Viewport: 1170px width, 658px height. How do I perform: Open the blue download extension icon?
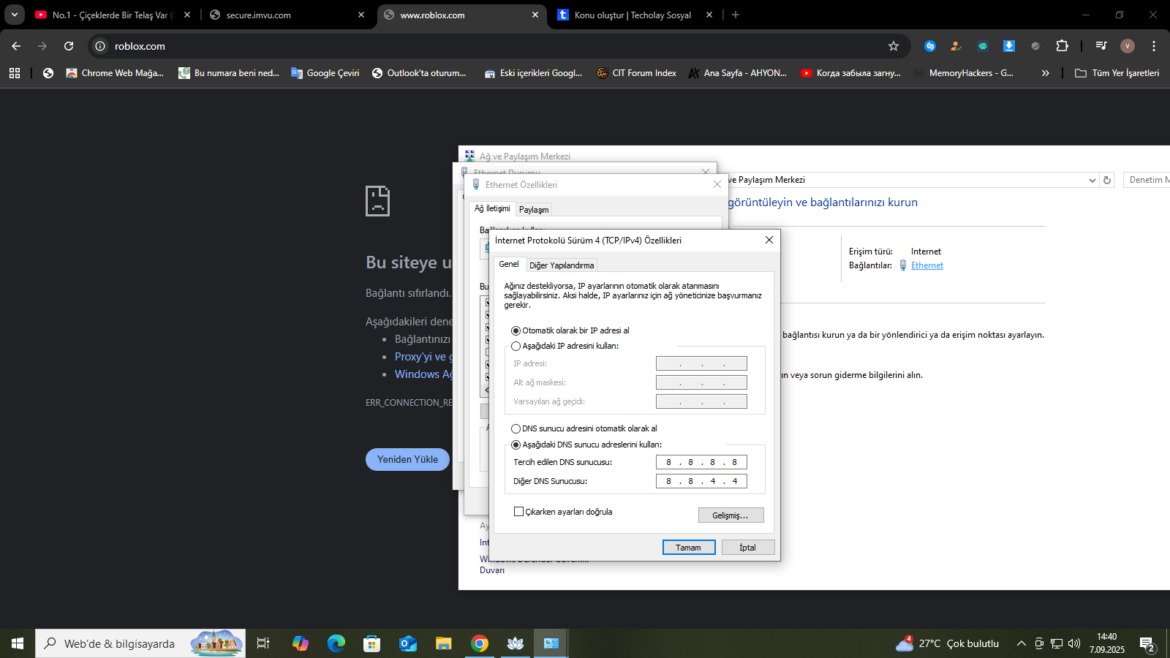tap(1009, 46)
